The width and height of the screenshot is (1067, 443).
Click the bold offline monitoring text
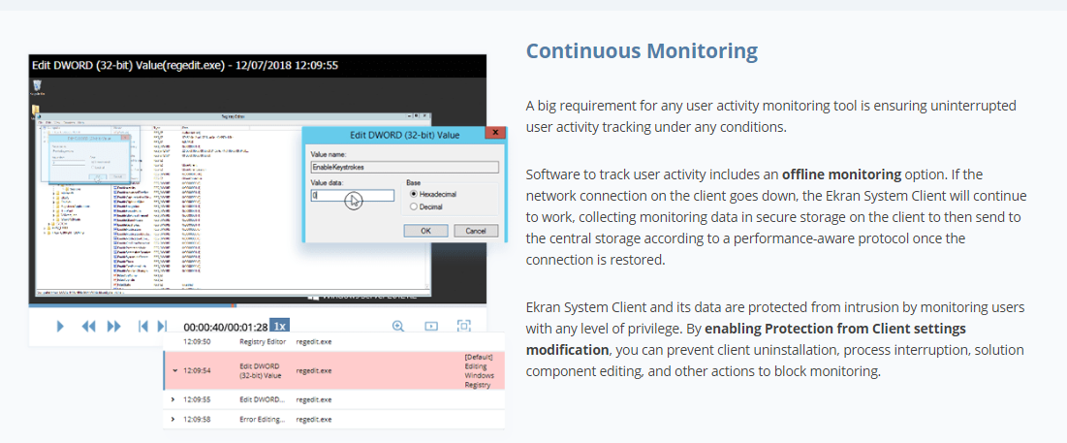841,174
